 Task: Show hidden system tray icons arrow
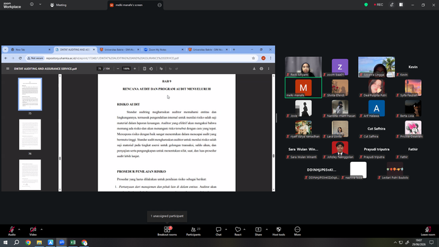(395, 242)
